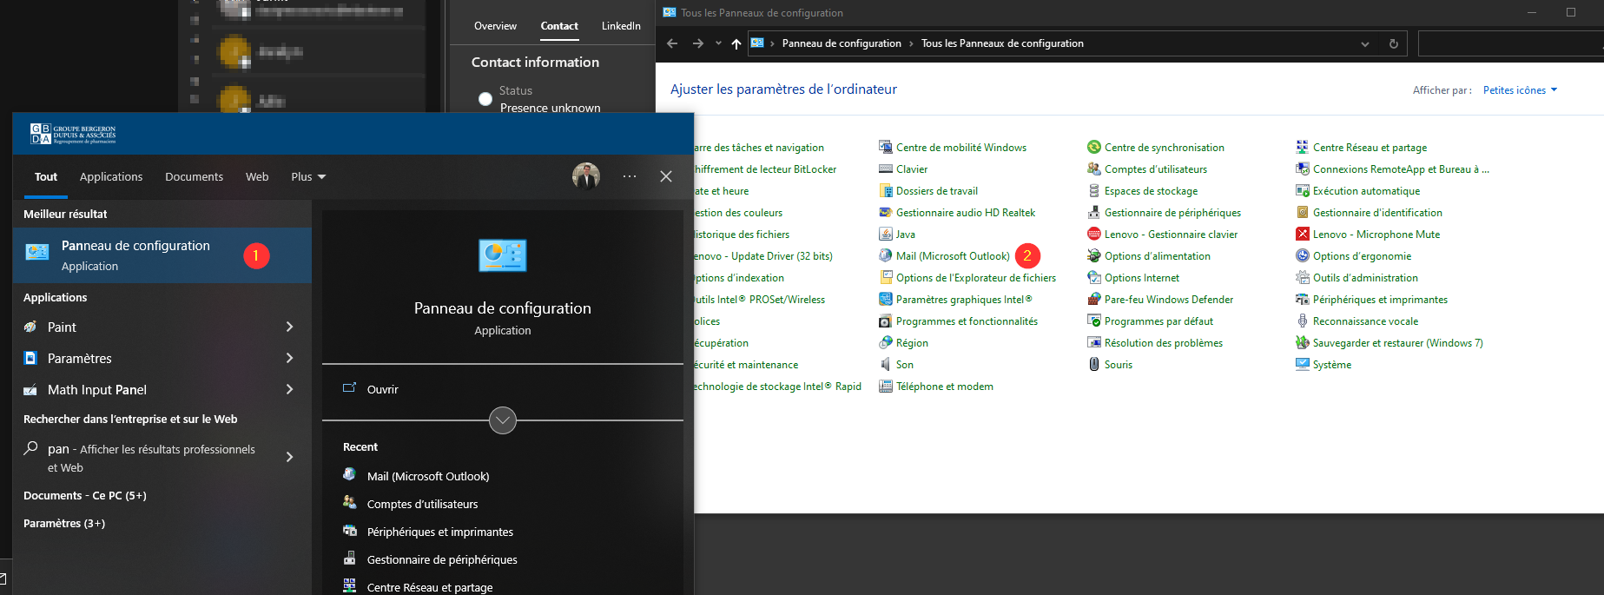Switch to LinkedIn tab in contact card

tap(621, 26)
